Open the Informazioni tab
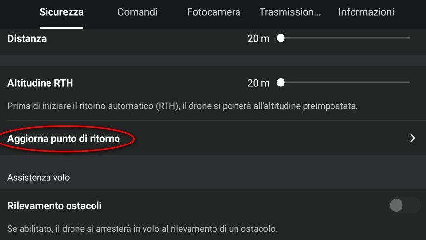This screenshot has width=426, height=240. point(366,12)
